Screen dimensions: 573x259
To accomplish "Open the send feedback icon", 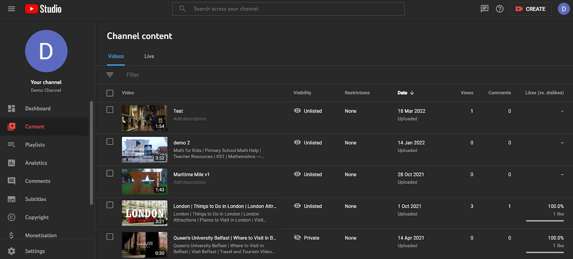I will click(x=484, y=9).
